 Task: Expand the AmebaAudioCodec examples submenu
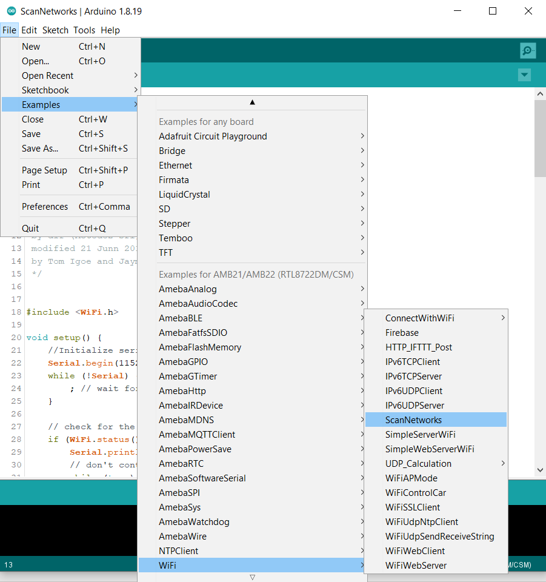coord(252,303)
